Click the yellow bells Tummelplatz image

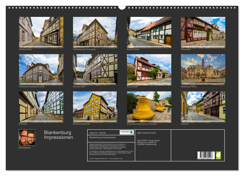tap(150, 107)
